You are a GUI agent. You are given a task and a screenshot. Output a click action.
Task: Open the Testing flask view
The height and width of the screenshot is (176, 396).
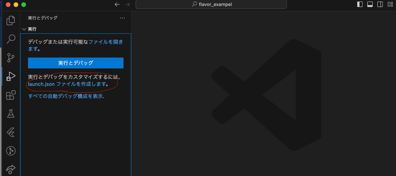pos(11,114)
